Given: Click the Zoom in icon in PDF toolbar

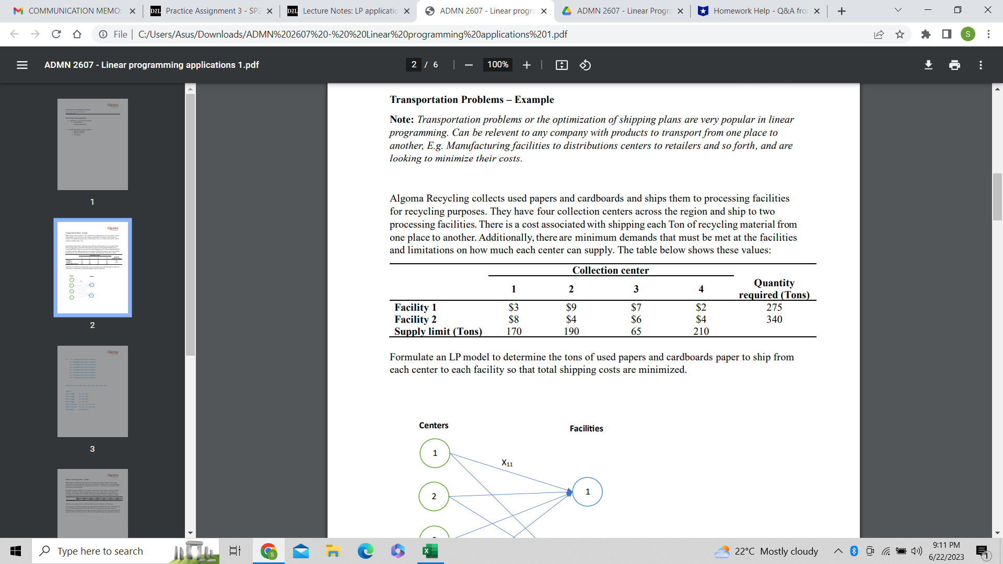Looking at the screenshot, I should click(x=527, y=65).
